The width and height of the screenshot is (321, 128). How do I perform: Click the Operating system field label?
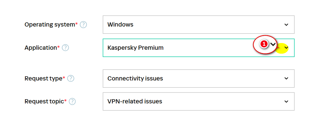point(49,25)
